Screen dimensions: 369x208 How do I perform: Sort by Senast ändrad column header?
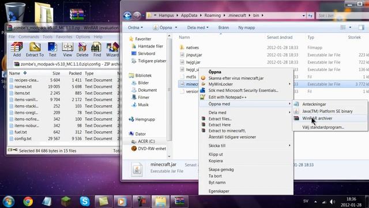[x=280, y=37]
